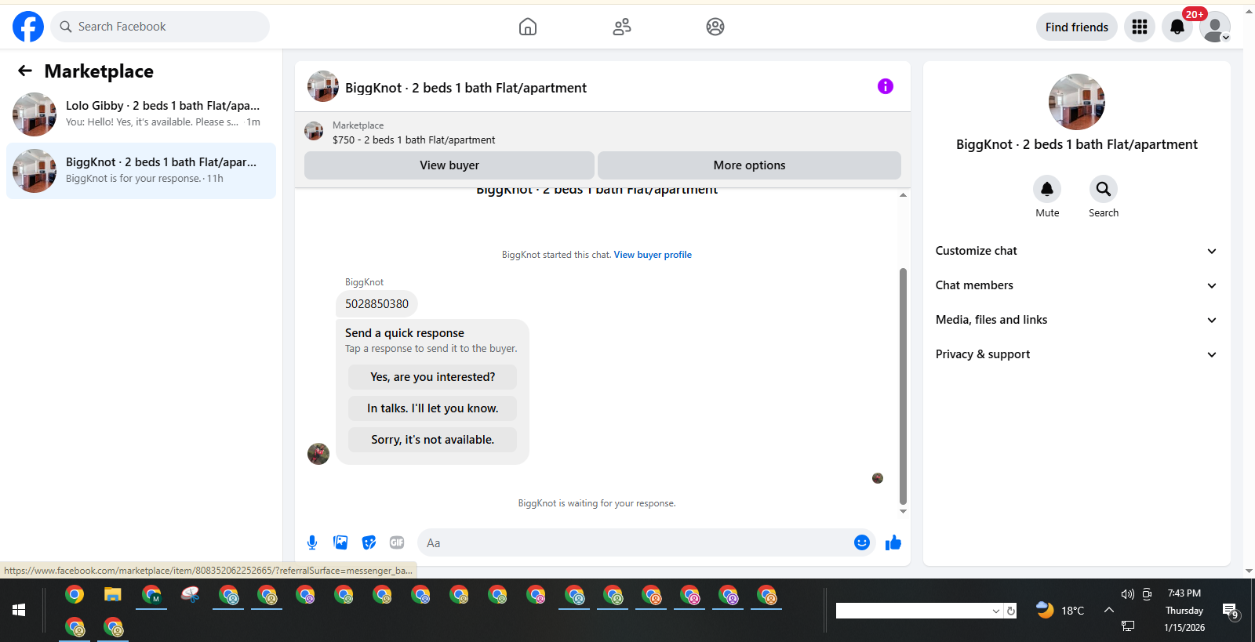Click the small seen indicator avatar

coord(878,478)
